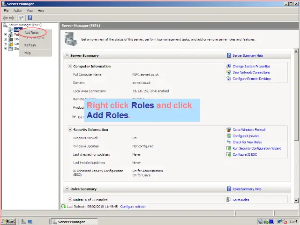Click the Roles node icon in tree
The width and height of the screenshot is (300, 225).
(x=11, y=30)
